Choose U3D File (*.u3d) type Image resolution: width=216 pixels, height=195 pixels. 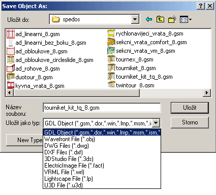point(102,185)
